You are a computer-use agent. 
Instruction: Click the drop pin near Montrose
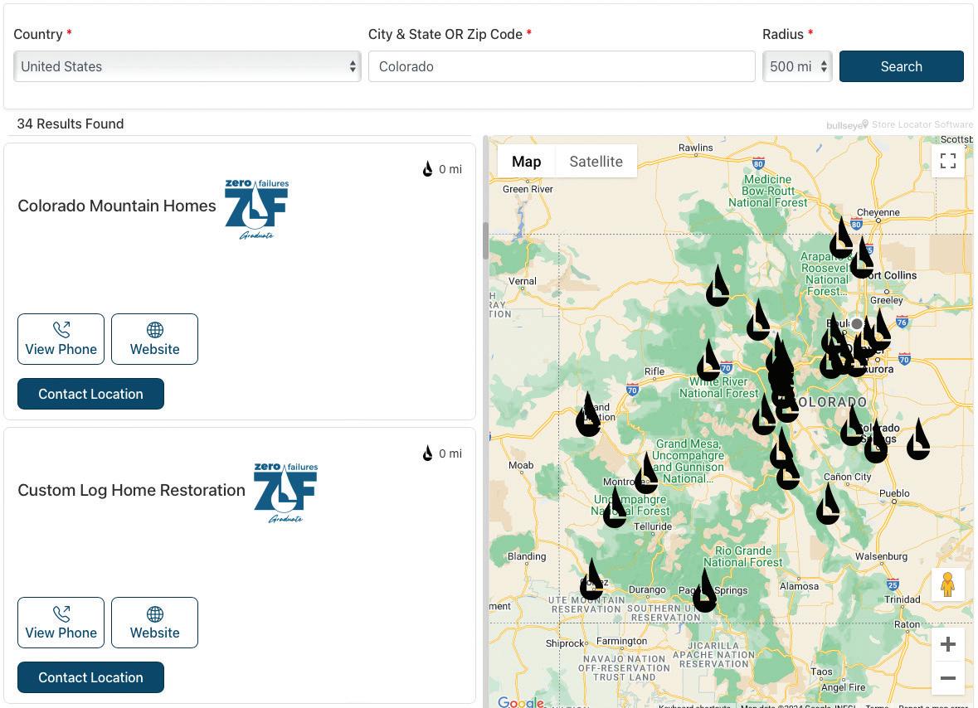646,473
